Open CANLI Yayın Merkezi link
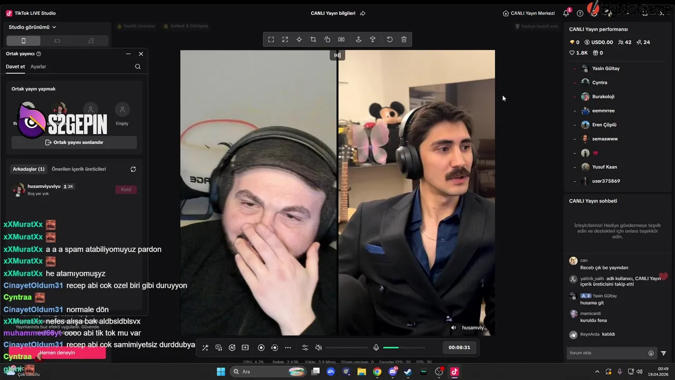Viewport: 675px width, 380px height. (x=529, y=13)
